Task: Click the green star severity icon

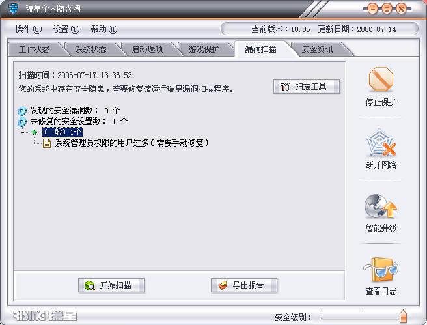Action: (34, 132)
